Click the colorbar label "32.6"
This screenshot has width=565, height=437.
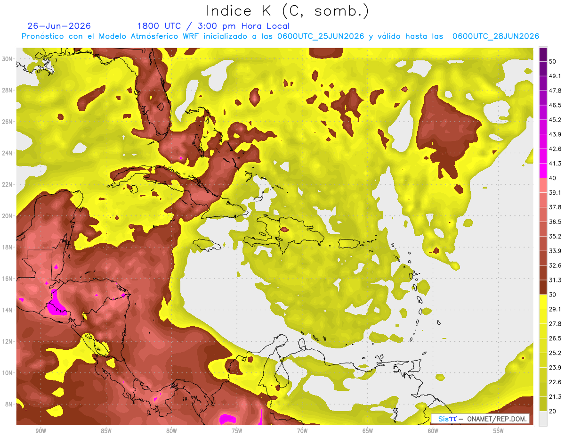click(x=555, y=265)
